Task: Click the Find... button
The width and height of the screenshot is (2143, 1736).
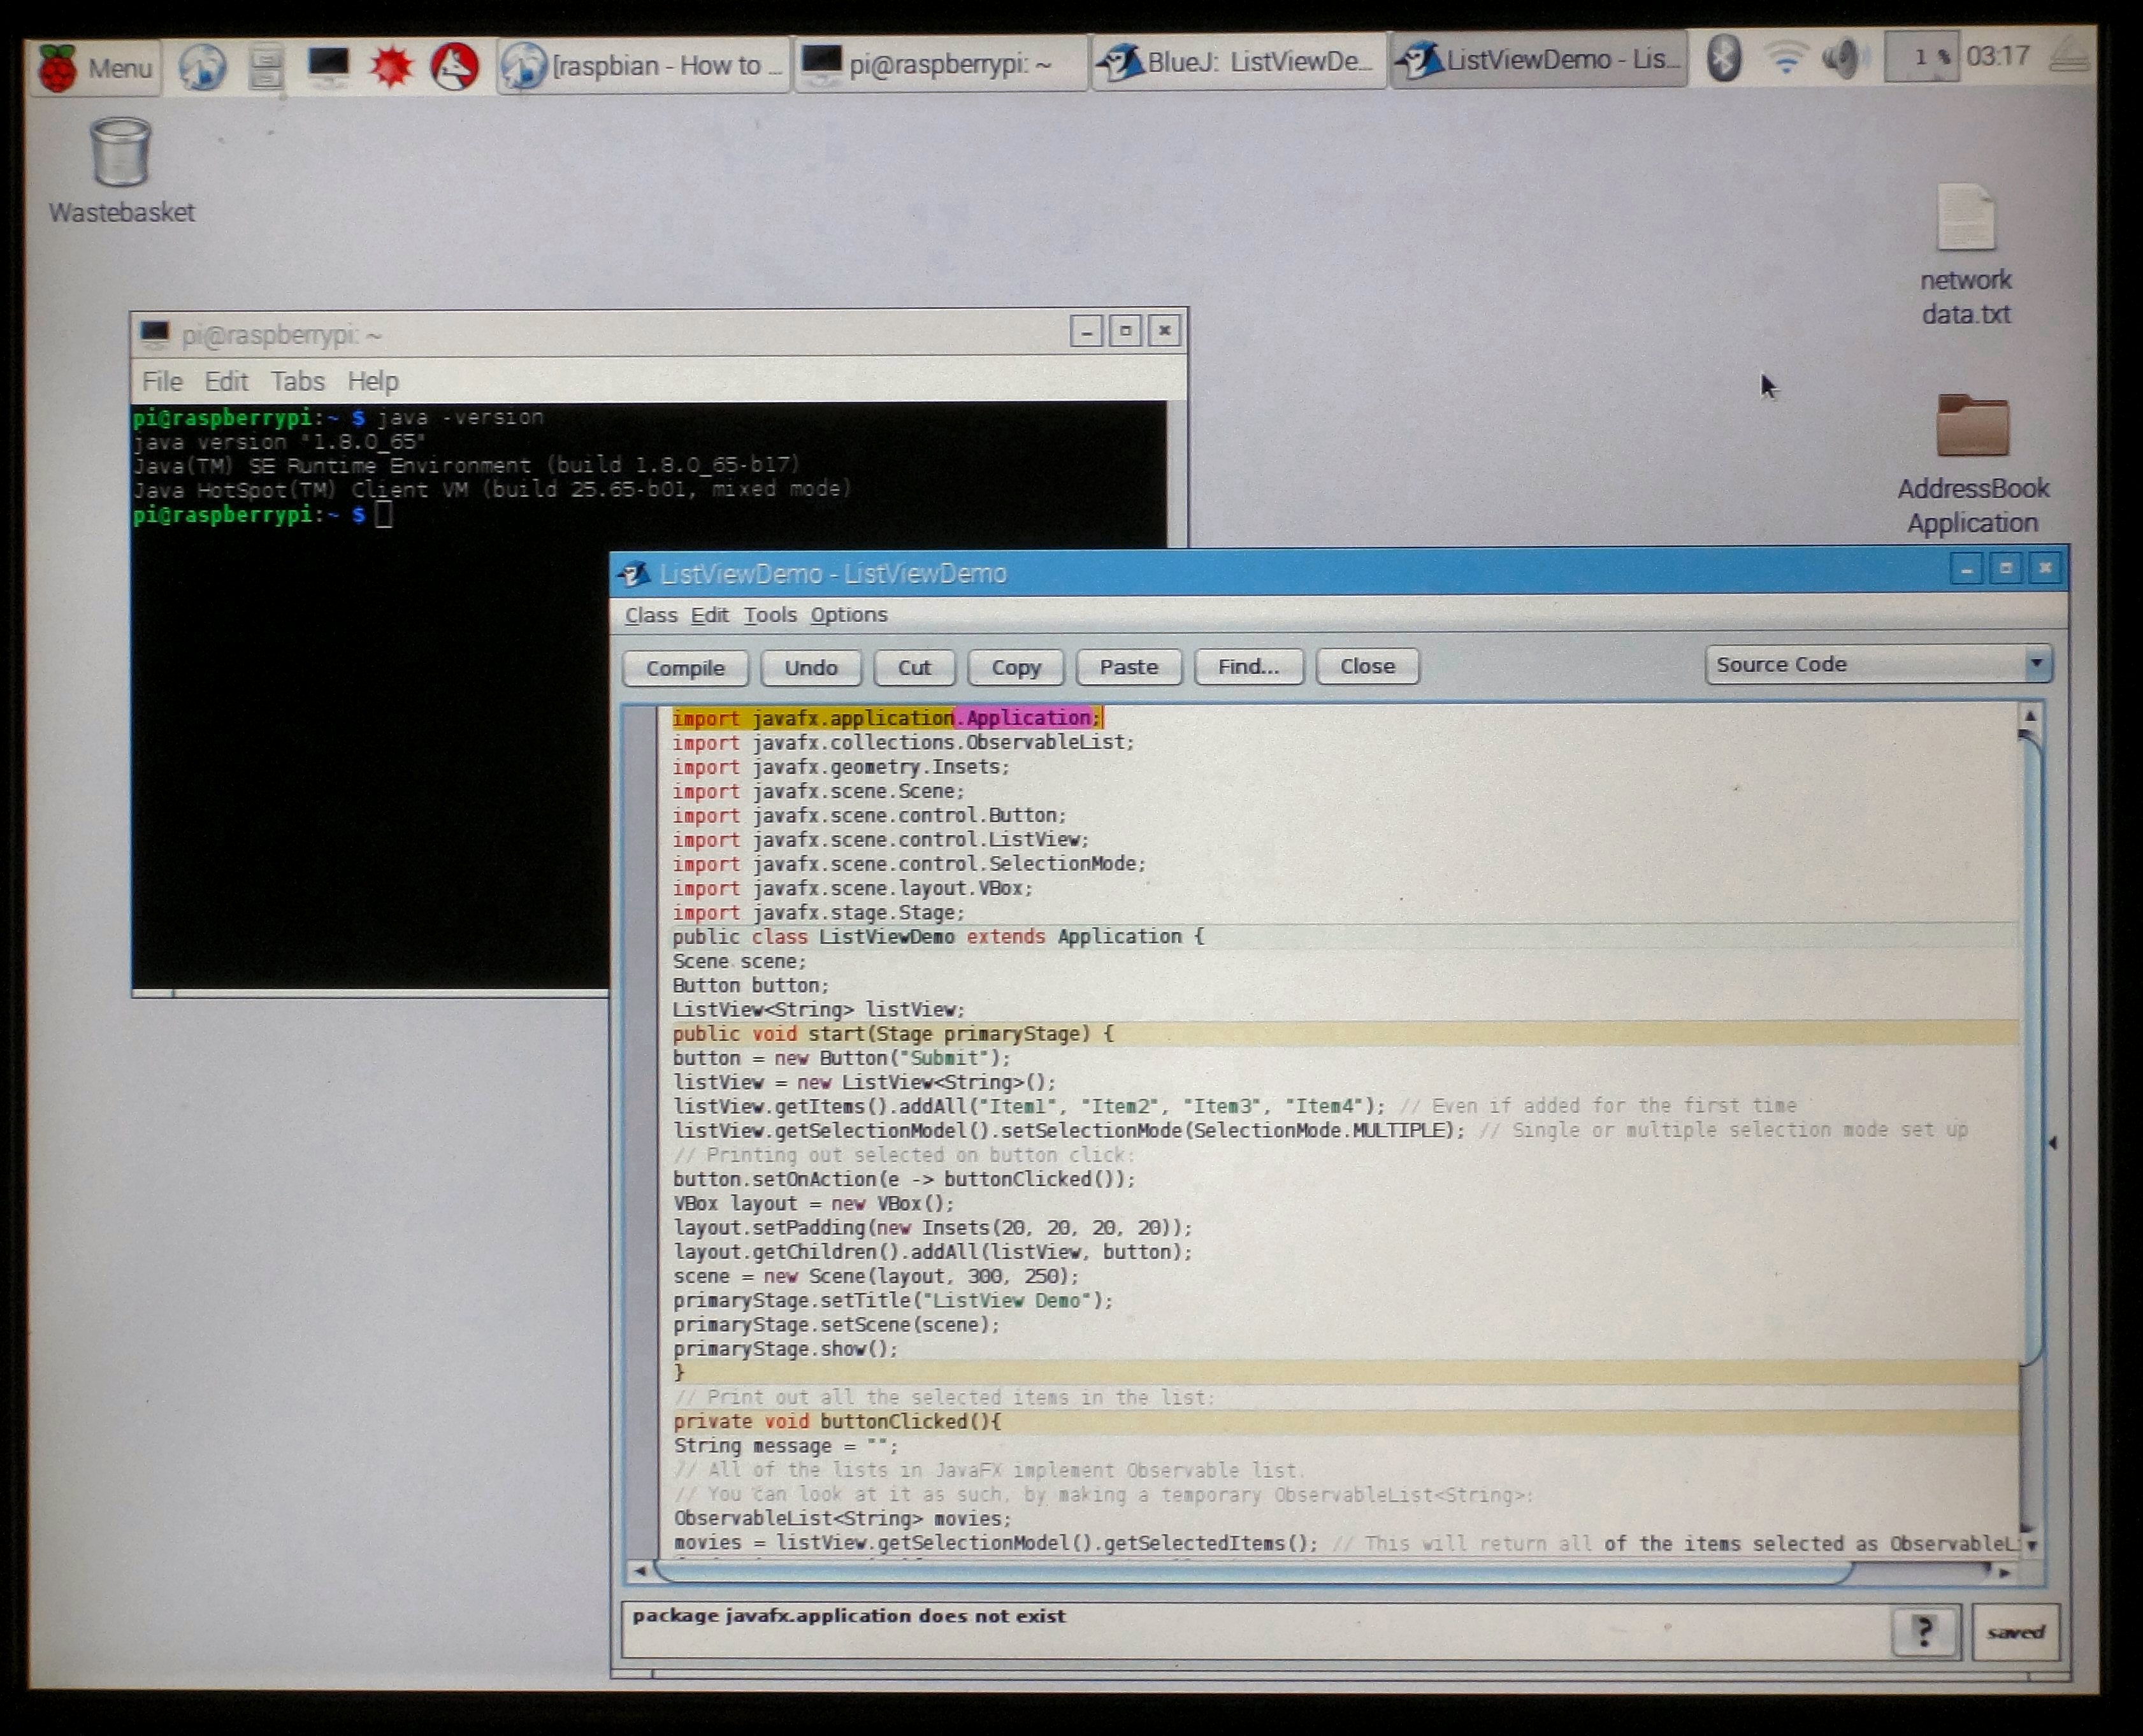Action: click(x=1248, y=667)
